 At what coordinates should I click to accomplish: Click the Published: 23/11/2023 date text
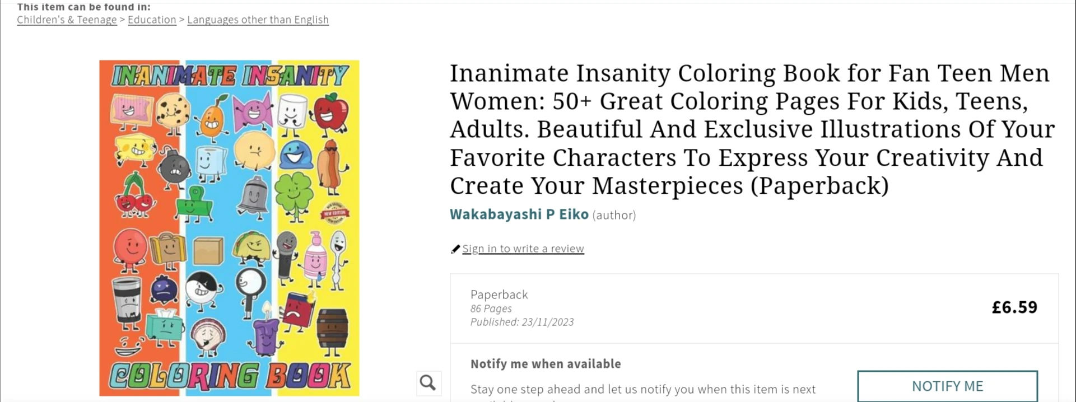[521, 322]
